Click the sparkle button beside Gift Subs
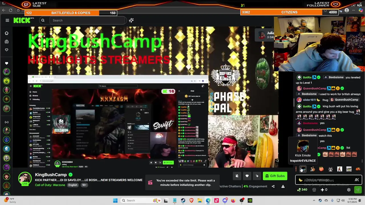This screenshot has height=205, width=365. [257, 176]
